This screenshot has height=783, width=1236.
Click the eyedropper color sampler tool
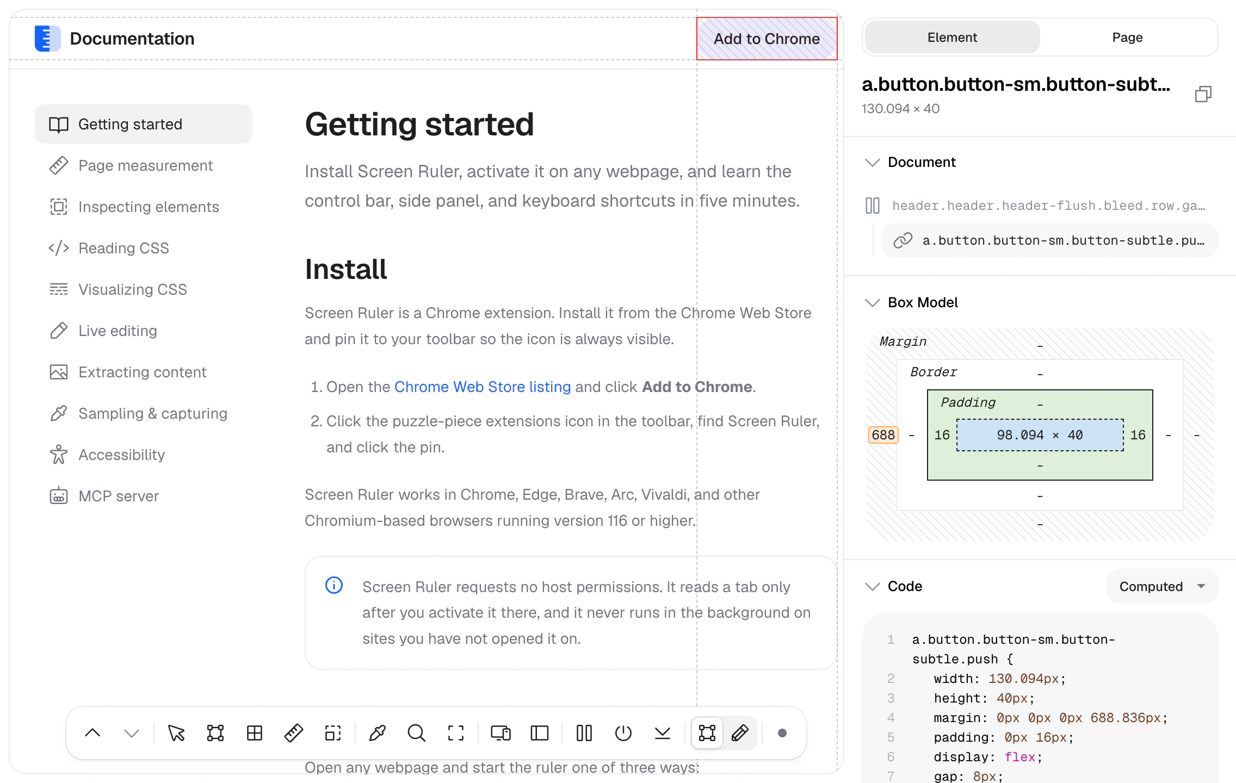(x=378, y=733)
